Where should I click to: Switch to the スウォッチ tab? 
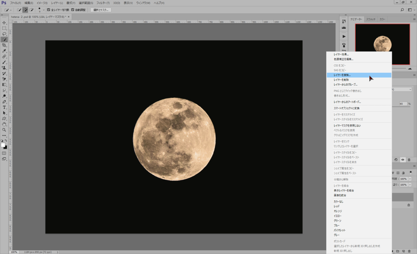click(x=371, y=19)
